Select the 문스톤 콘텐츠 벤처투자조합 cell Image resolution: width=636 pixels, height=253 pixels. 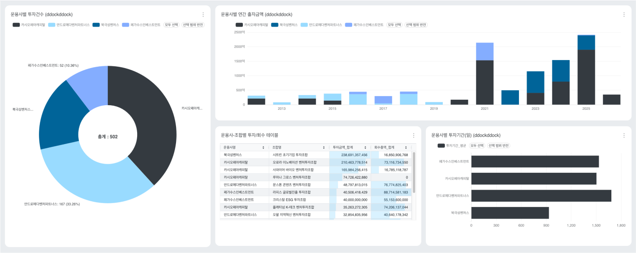(299, 185)
